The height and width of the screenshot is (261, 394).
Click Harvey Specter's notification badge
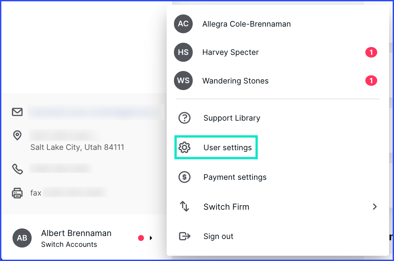371,52
